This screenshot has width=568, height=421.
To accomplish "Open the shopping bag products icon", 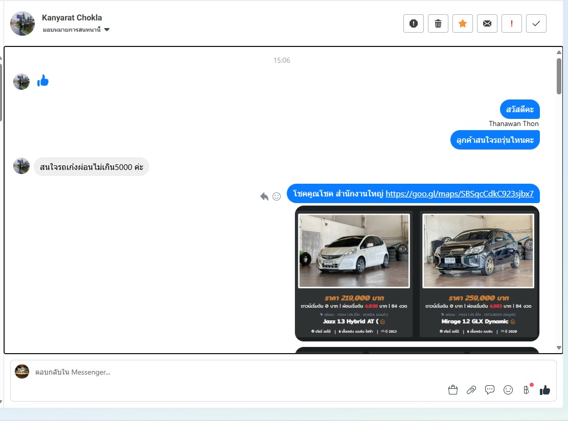I will click(452, 390).
